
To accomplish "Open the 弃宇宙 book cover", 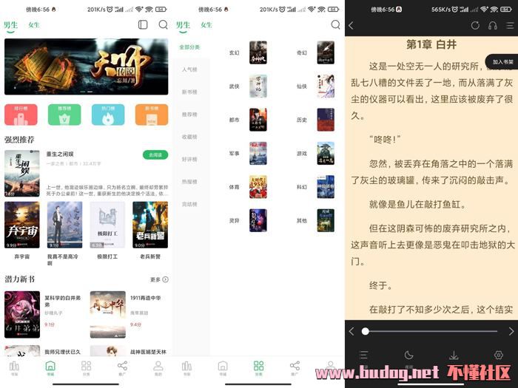I will pyautogui.click(x=21, y=225).
